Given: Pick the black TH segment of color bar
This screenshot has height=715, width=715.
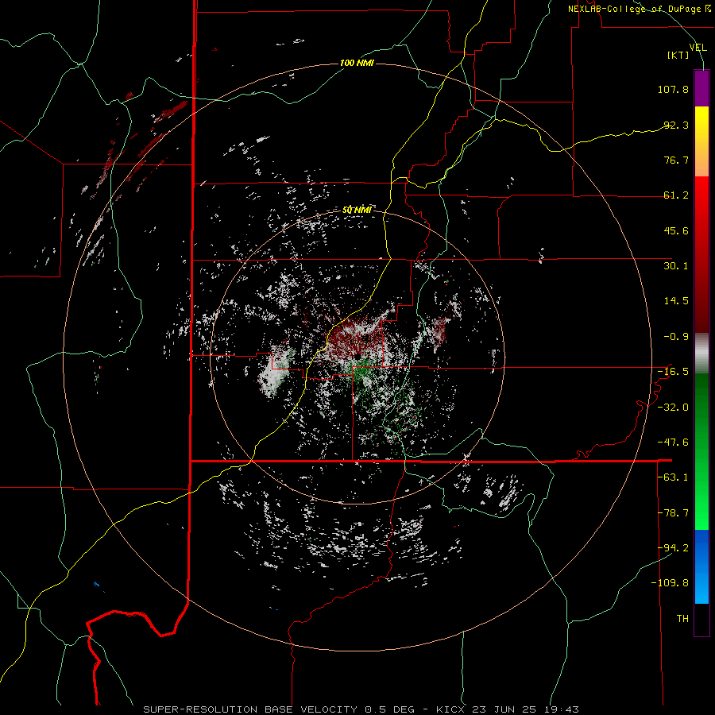Looking at the screenshot, I should pyautogui.click(x=701, y=620).
